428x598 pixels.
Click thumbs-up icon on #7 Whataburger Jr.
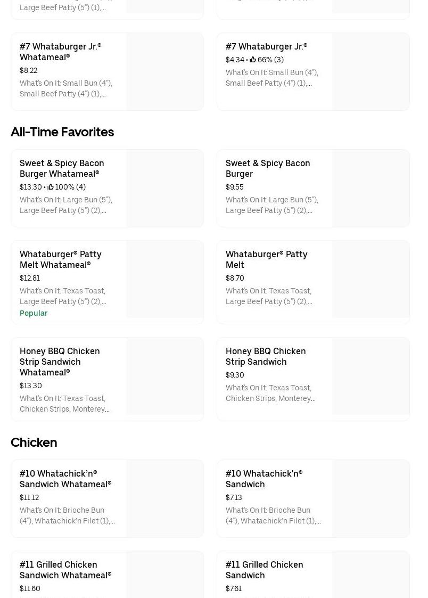tap(253, 60)
